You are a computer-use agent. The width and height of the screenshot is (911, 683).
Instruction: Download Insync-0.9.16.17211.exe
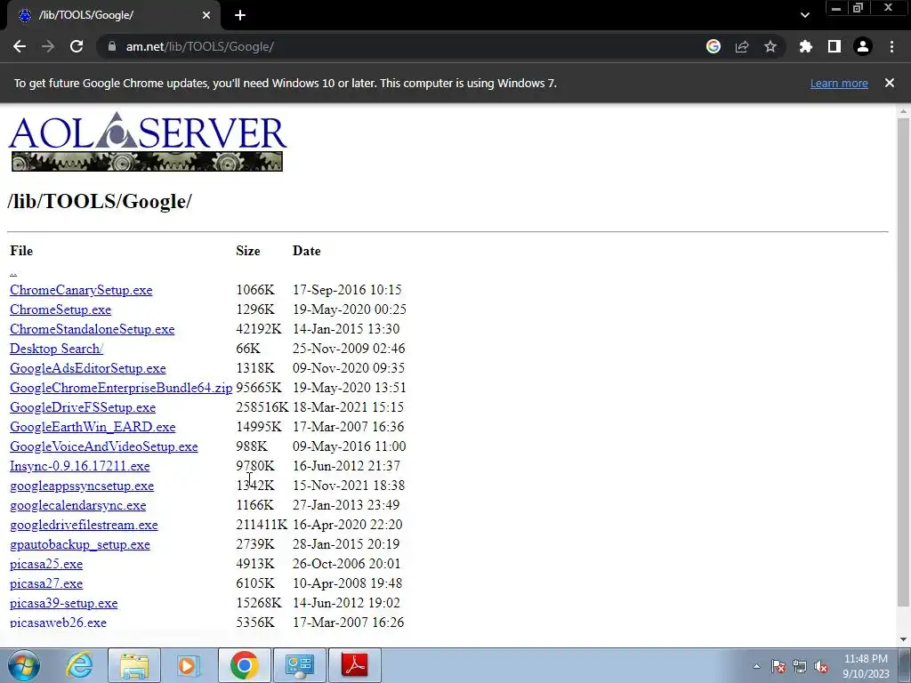point(79,466)
